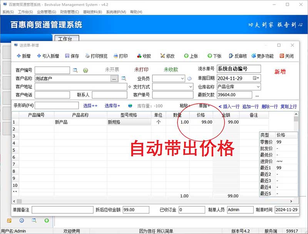Open the 帮助(H) menu
This screenshot has height=234, width=308.
[136, 12]
